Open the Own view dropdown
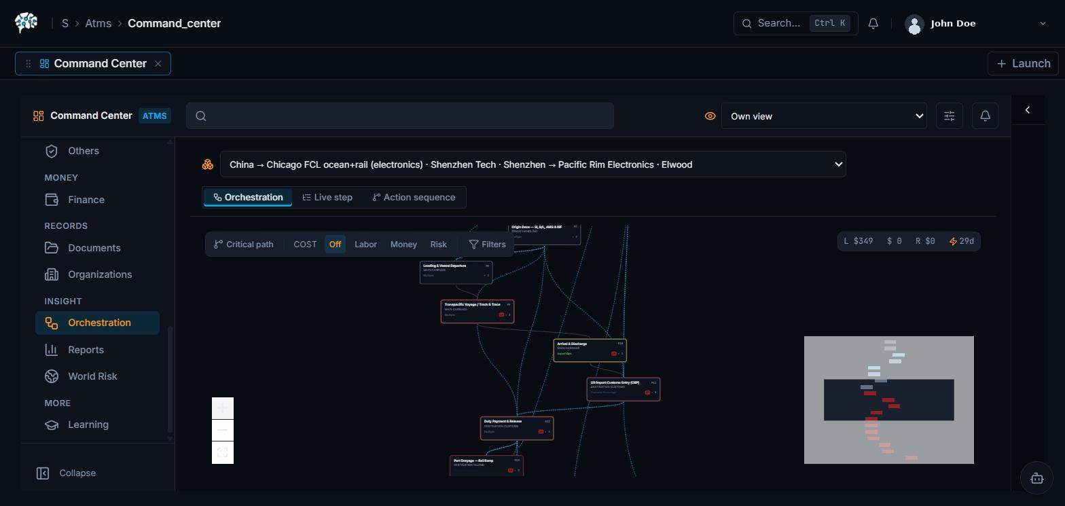1065x506 pixels. pyautogui.click(x=824, y=116)
